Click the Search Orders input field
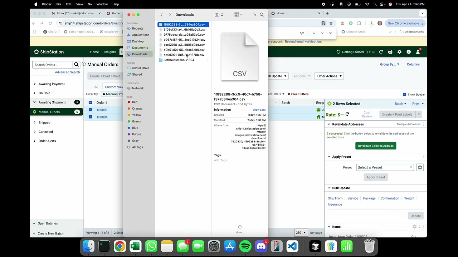The image size is (458, 257). (x=53, y=65)
